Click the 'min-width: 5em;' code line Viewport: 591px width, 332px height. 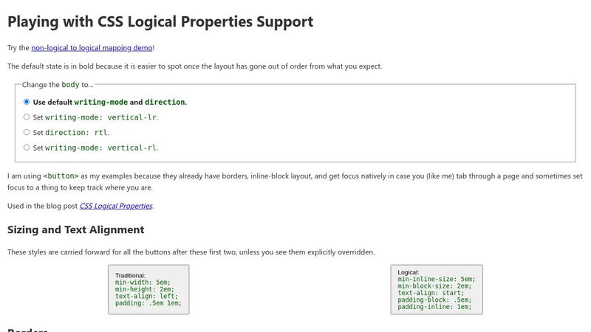pyautogui.click(x=143, y=283)
